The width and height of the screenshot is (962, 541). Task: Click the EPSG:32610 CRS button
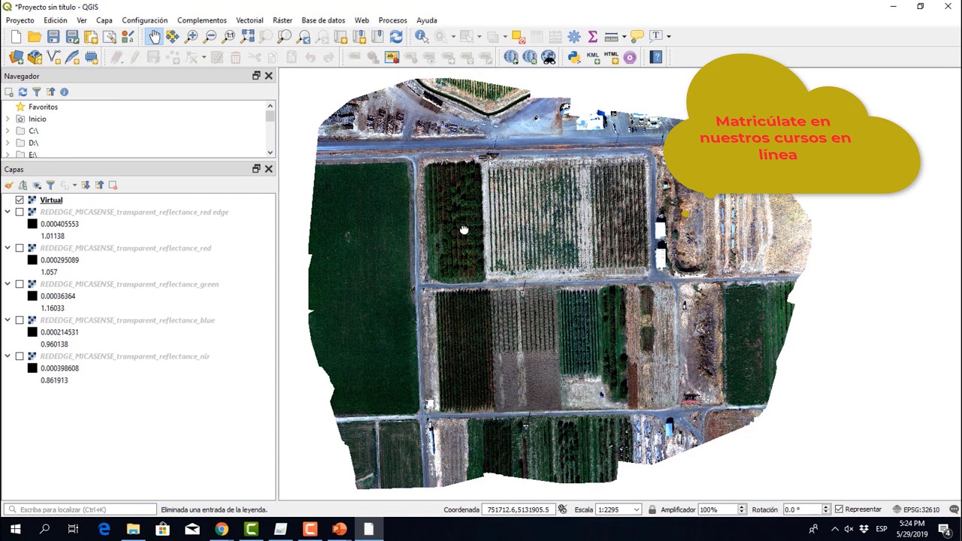(915, 509)
